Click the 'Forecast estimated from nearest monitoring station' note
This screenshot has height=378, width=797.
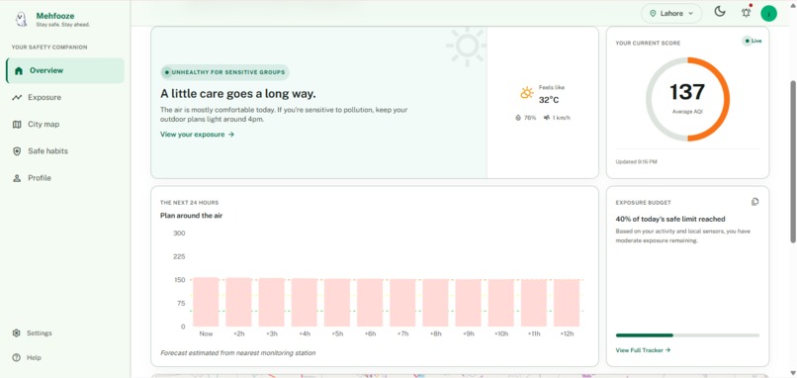click(x=238, y=352)
